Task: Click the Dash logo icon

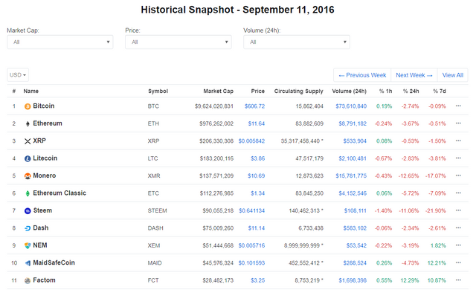Action: (x=28, y=228)
